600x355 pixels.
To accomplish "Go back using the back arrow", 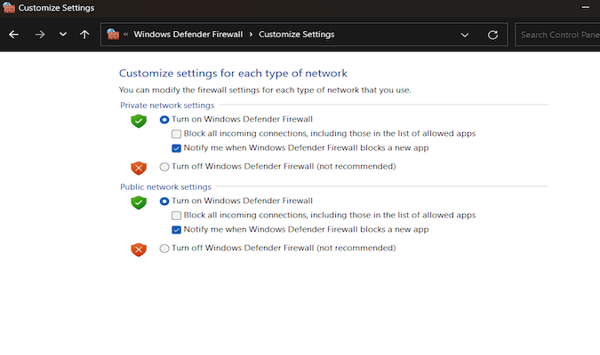I will pos(13,35).
